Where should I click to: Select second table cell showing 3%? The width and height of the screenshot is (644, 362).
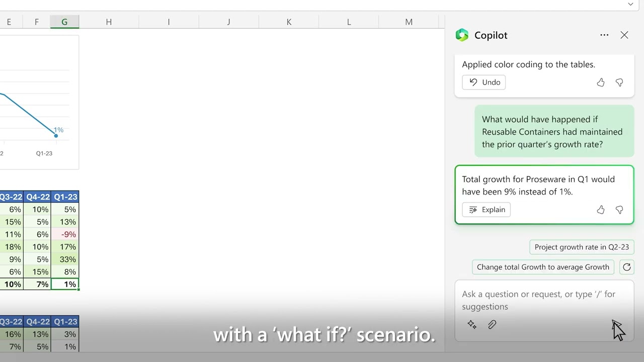click(x=65, y=334)
